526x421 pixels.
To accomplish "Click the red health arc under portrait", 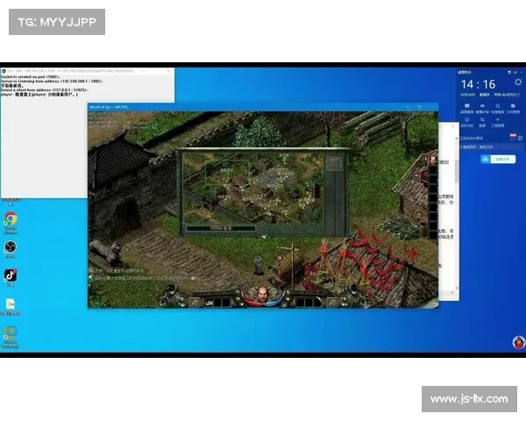I will click(x=250, y=301).
